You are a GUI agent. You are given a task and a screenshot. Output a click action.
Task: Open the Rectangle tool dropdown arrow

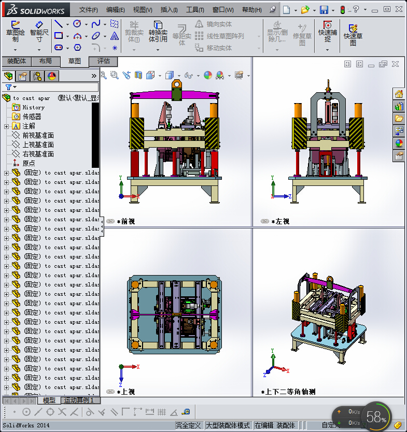point(67,36)
